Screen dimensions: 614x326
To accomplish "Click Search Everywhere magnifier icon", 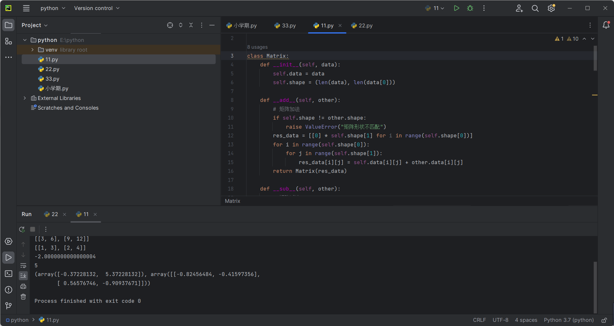I will (x=535, y=8).
